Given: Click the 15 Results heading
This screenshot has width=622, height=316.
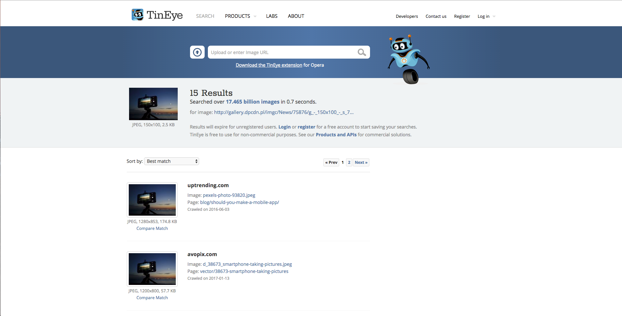Looking at the screenshot, I should (211, 93).
